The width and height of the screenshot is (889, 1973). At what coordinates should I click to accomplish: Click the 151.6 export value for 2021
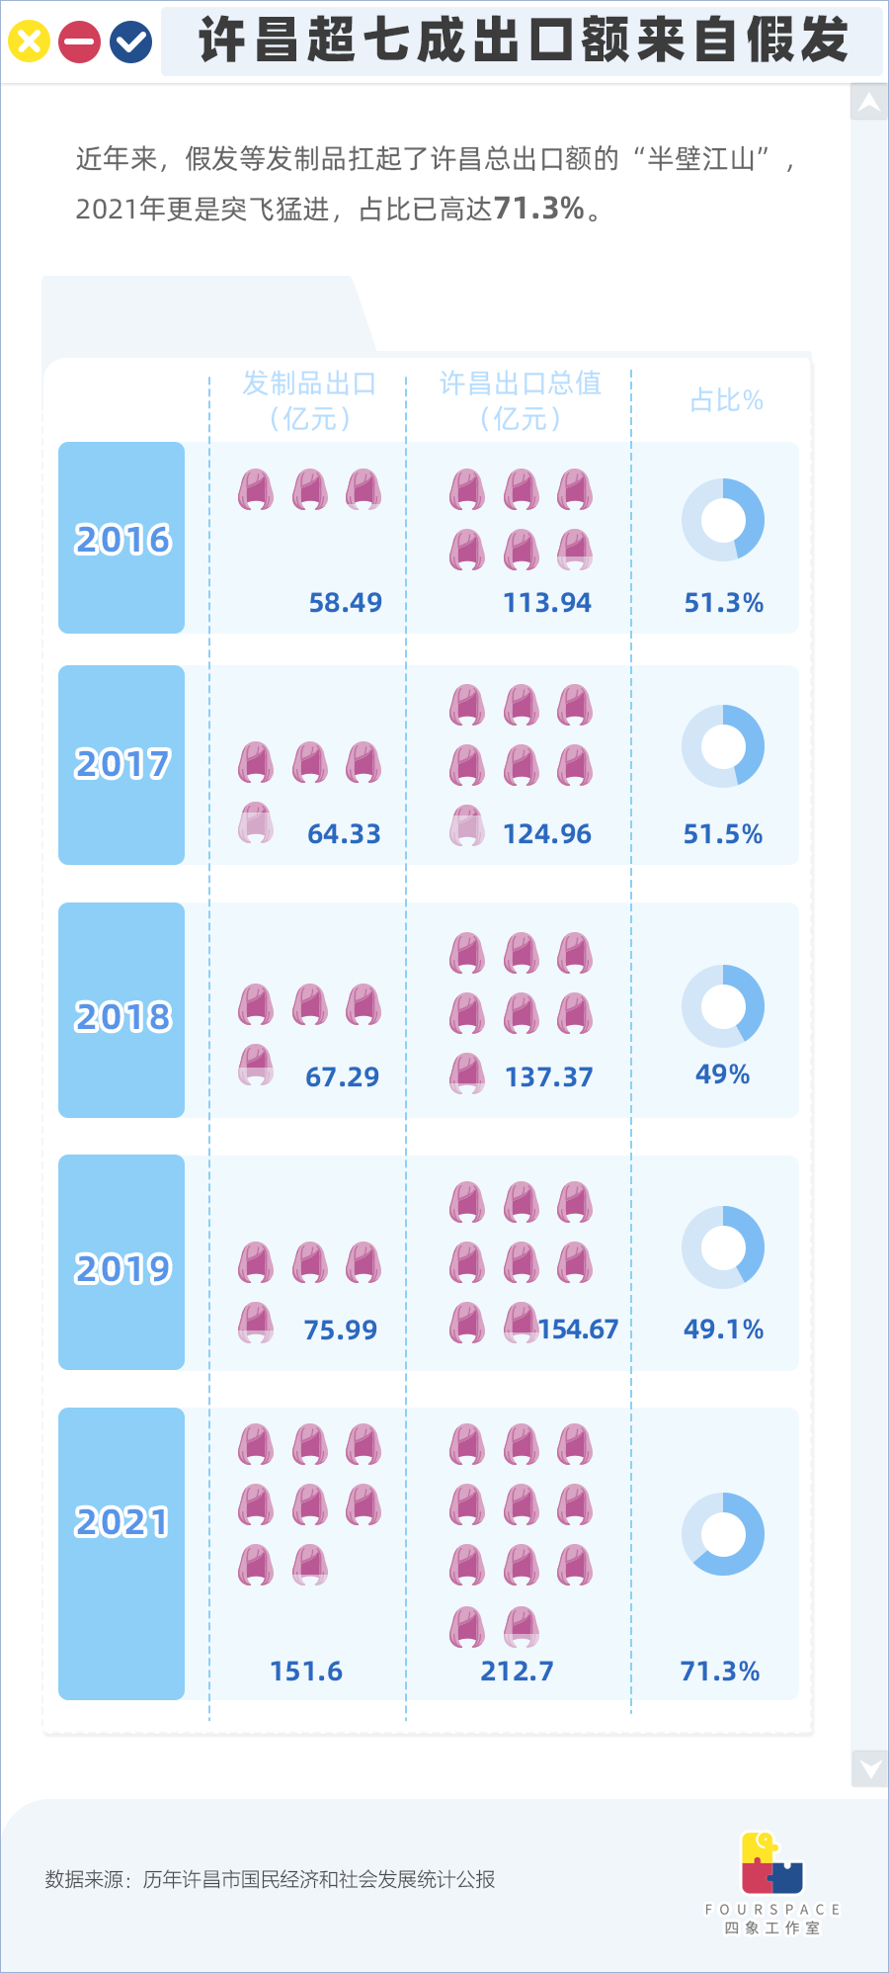[x=306, y=1672]
